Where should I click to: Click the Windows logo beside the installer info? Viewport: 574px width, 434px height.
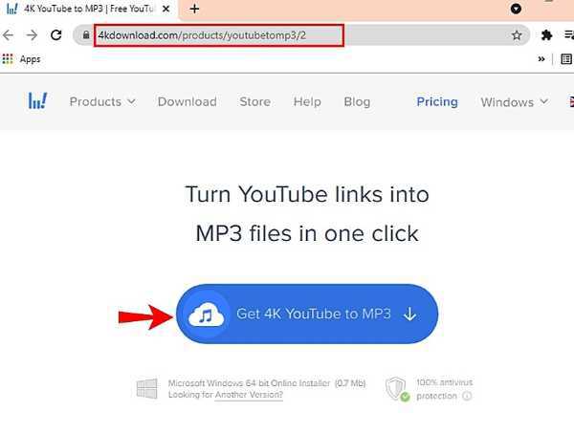click(x=146, y=388)
